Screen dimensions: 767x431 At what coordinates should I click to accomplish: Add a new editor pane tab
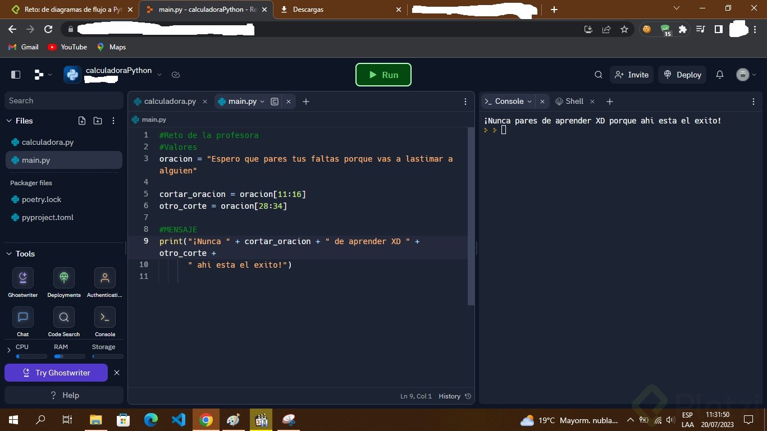click(x=306, y=102)
